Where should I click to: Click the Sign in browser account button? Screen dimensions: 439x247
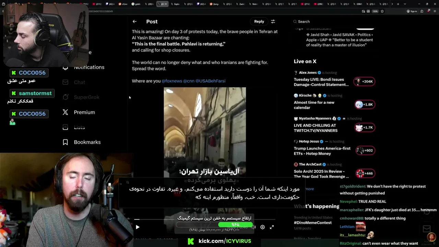(412, 11)
